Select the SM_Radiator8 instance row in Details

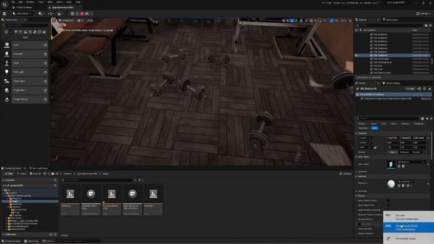pos(393,94)
